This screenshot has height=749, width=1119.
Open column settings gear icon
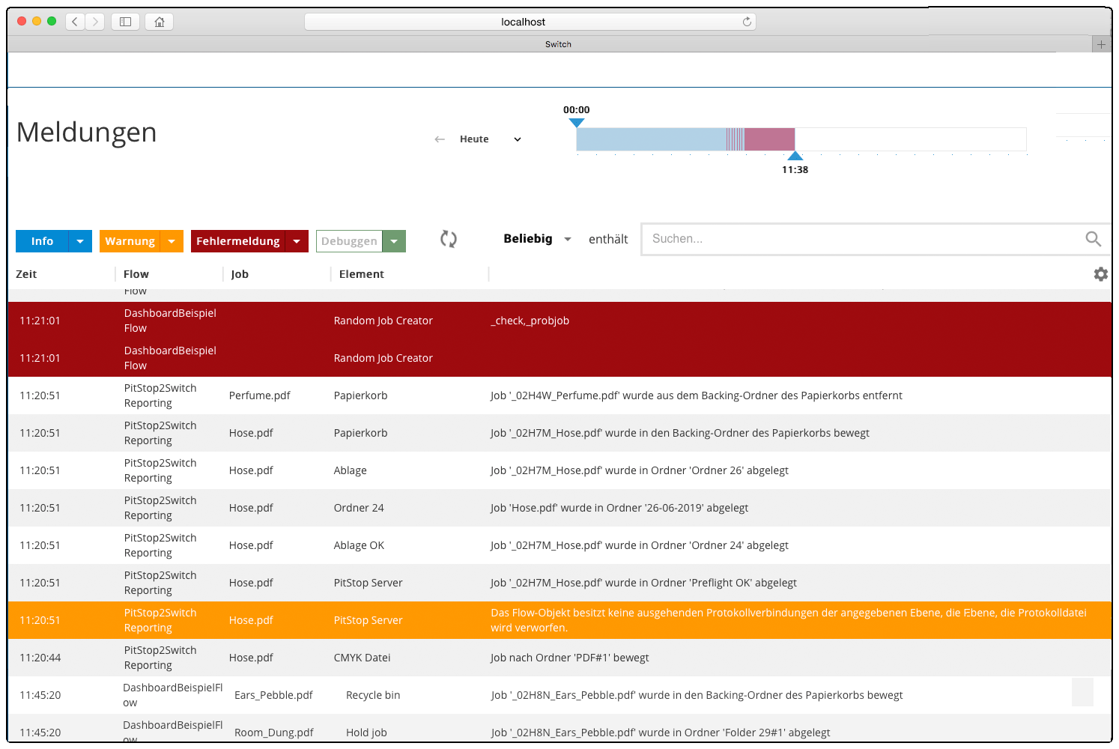click(x=1100, y=274)
